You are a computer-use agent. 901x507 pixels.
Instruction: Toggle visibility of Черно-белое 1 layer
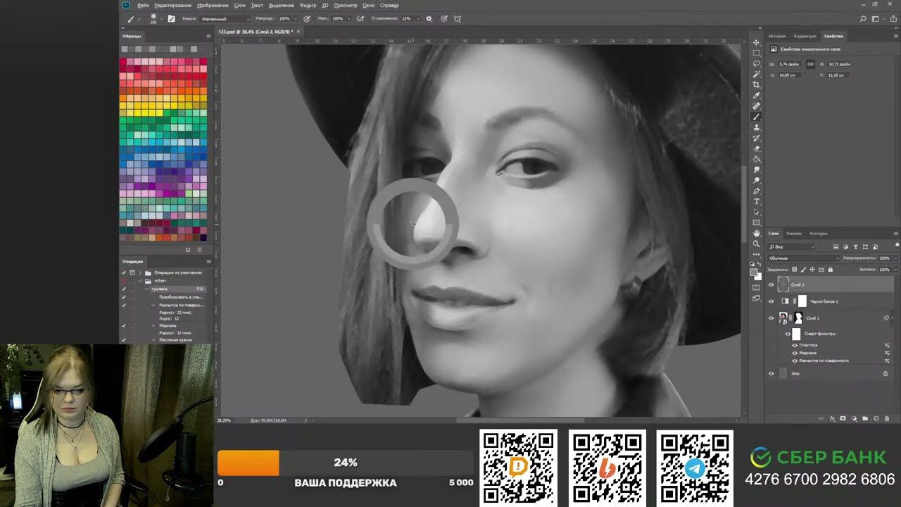771,301
